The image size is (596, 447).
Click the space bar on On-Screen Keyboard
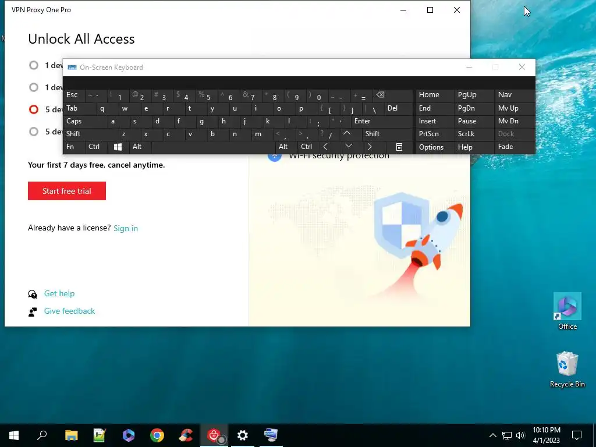(x=213, y=147)
